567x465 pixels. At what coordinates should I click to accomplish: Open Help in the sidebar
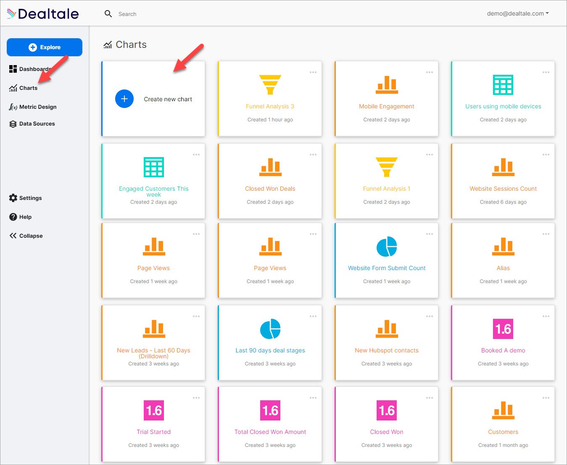(21, 217)
